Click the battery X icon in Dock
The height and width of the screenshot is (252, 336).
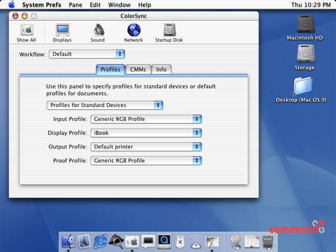(180, 242)
